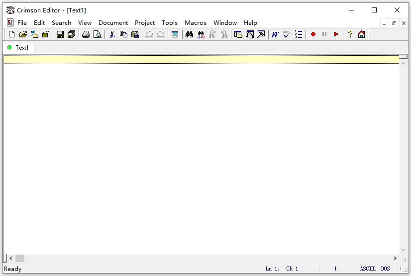Expand the Document menu
This screenshot has width=411, height=276.
113,22
